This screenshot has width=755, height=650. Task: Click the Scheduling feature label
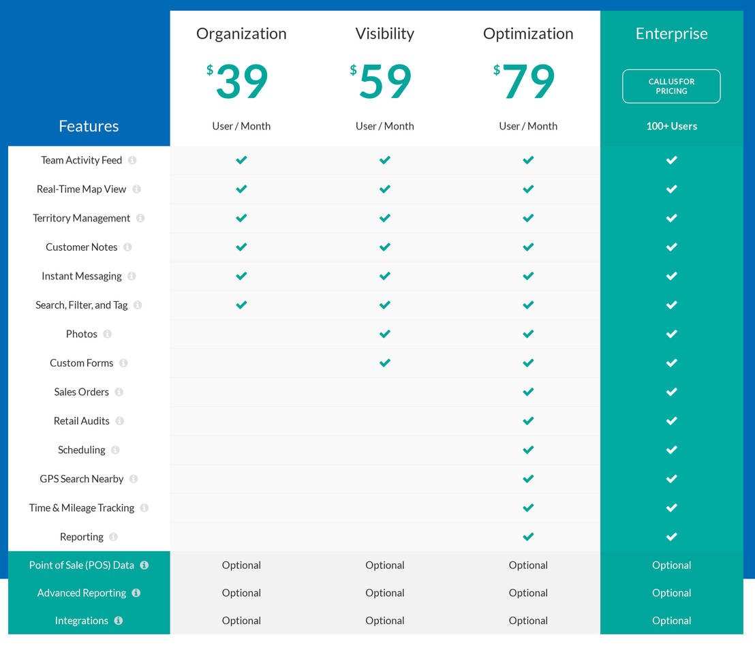[81, 450]
